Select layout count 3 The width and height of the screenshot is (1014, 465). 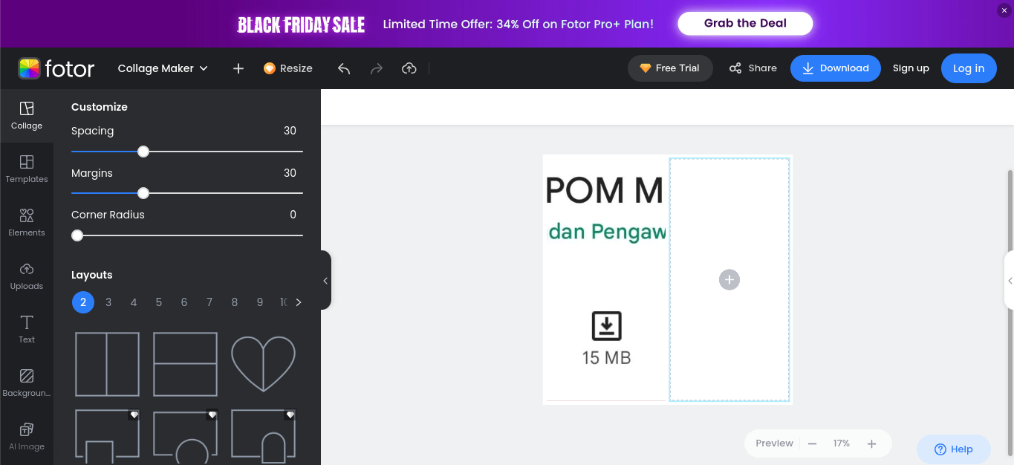[x=108, y=302]
